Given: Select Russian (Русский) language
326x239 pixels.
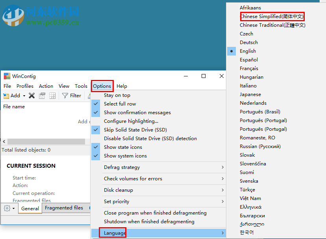Looking at the screenshot, I should point(260,146).
